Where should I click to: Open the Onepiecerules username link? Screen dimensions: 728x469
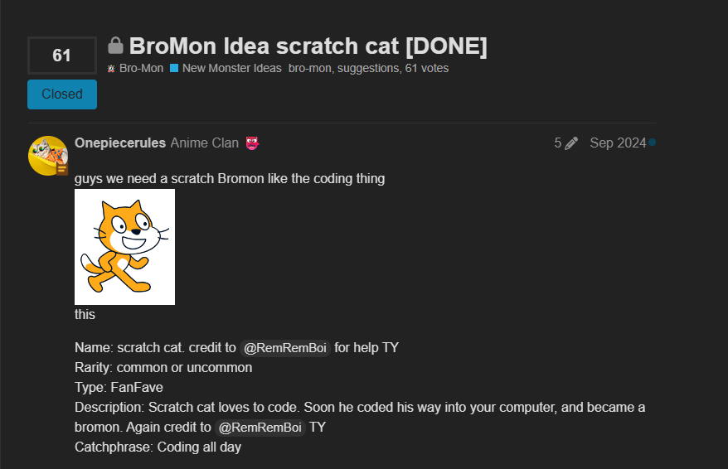119,143
